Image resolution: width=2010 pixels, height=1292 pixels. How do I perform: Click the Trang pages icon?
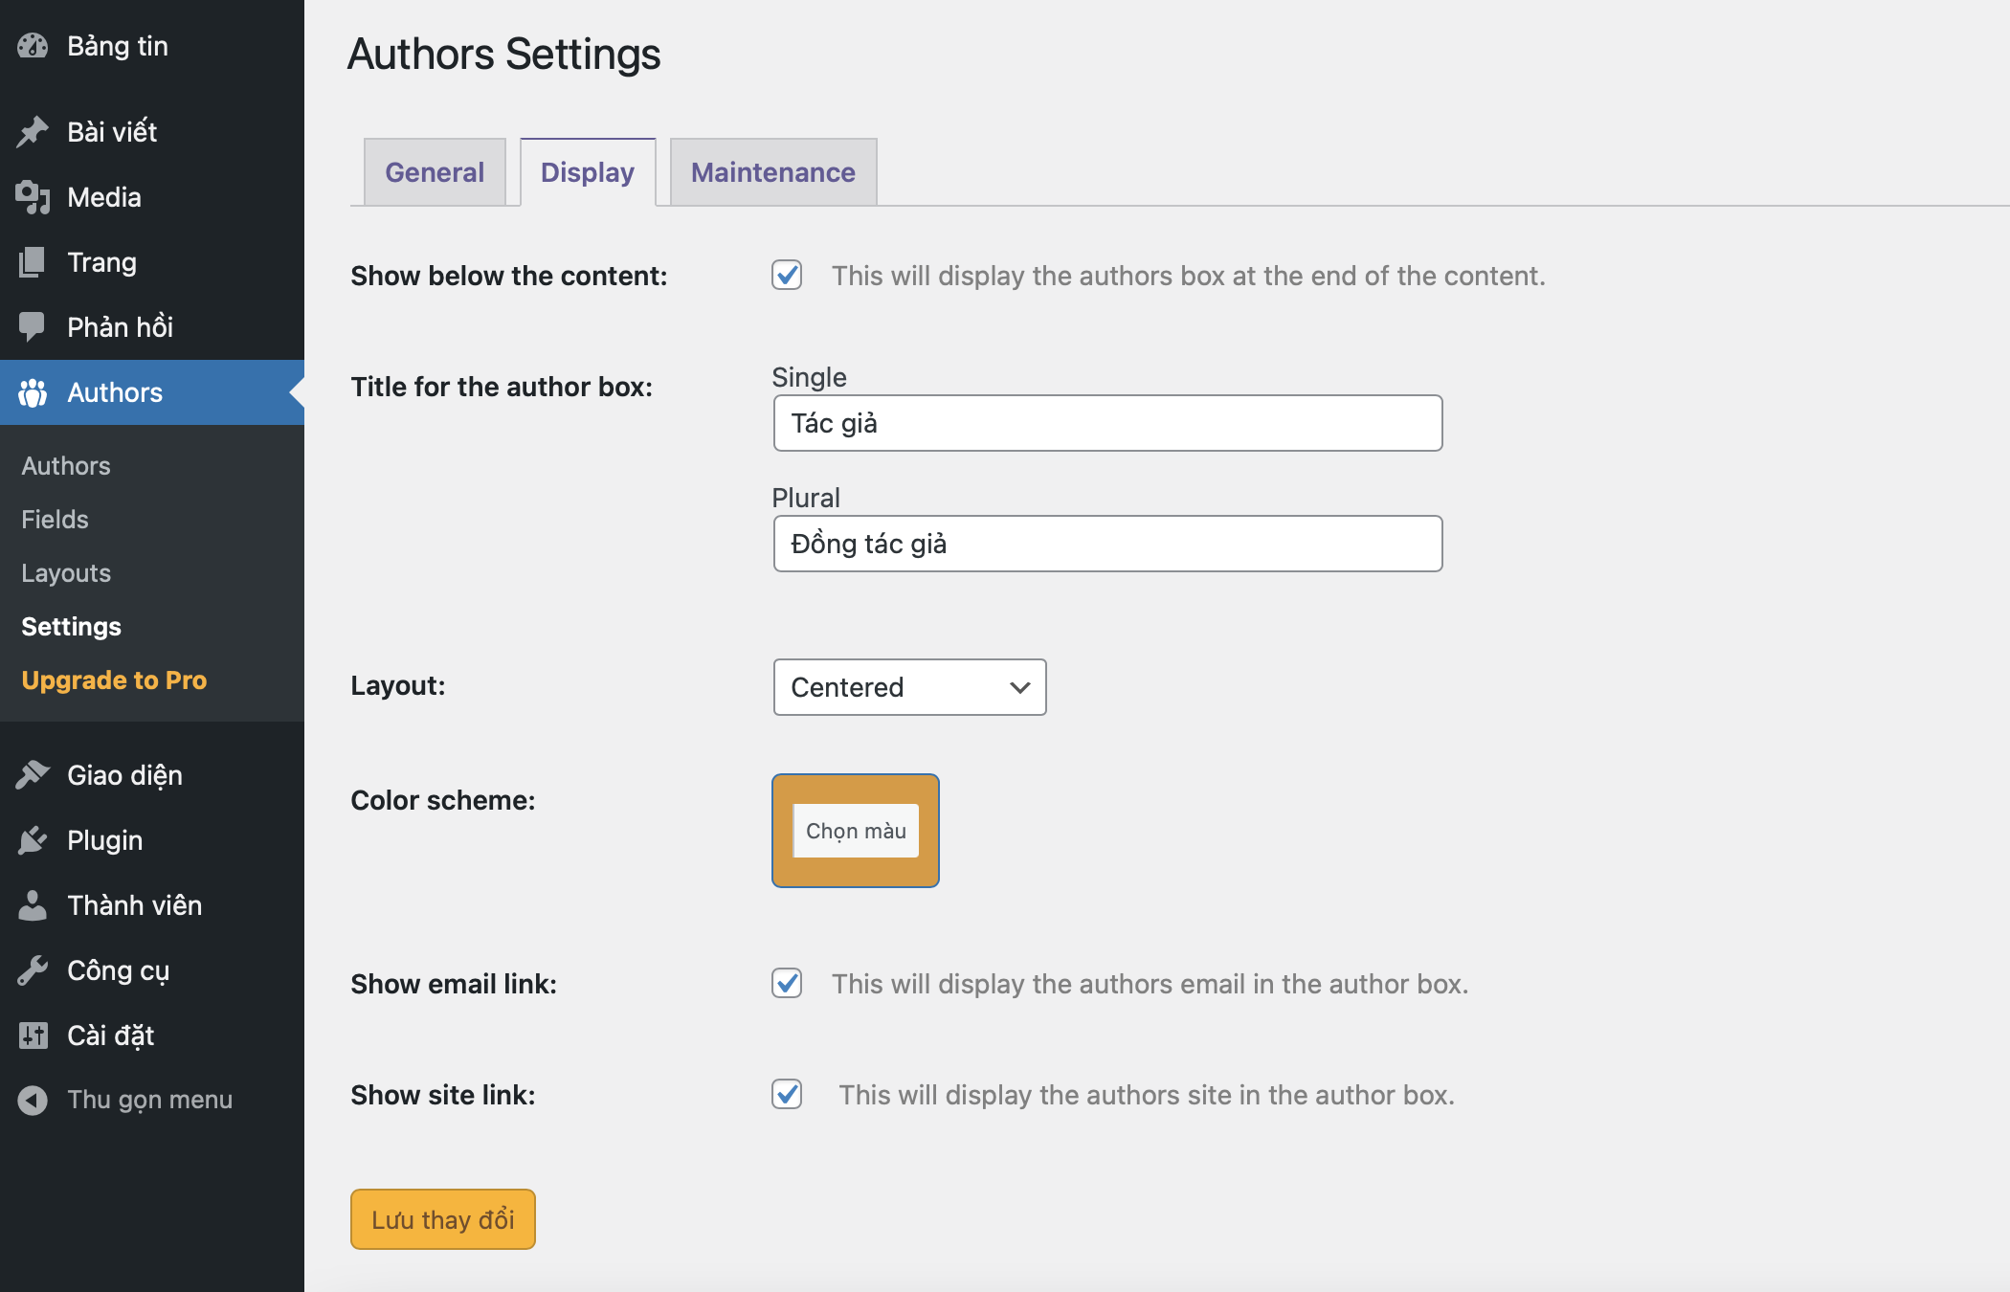pyautogui.click(x=33, y=262)
